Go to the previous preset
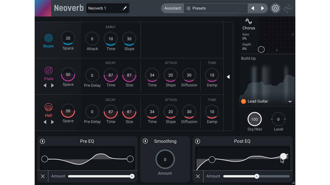This screenshot has width=330, height=185. (252, 8)
